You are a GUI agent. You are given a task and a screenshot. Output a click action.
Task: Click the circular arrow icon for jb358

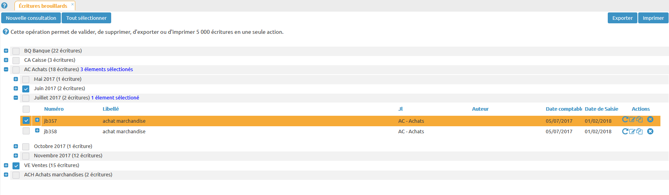tap(625, 131)
